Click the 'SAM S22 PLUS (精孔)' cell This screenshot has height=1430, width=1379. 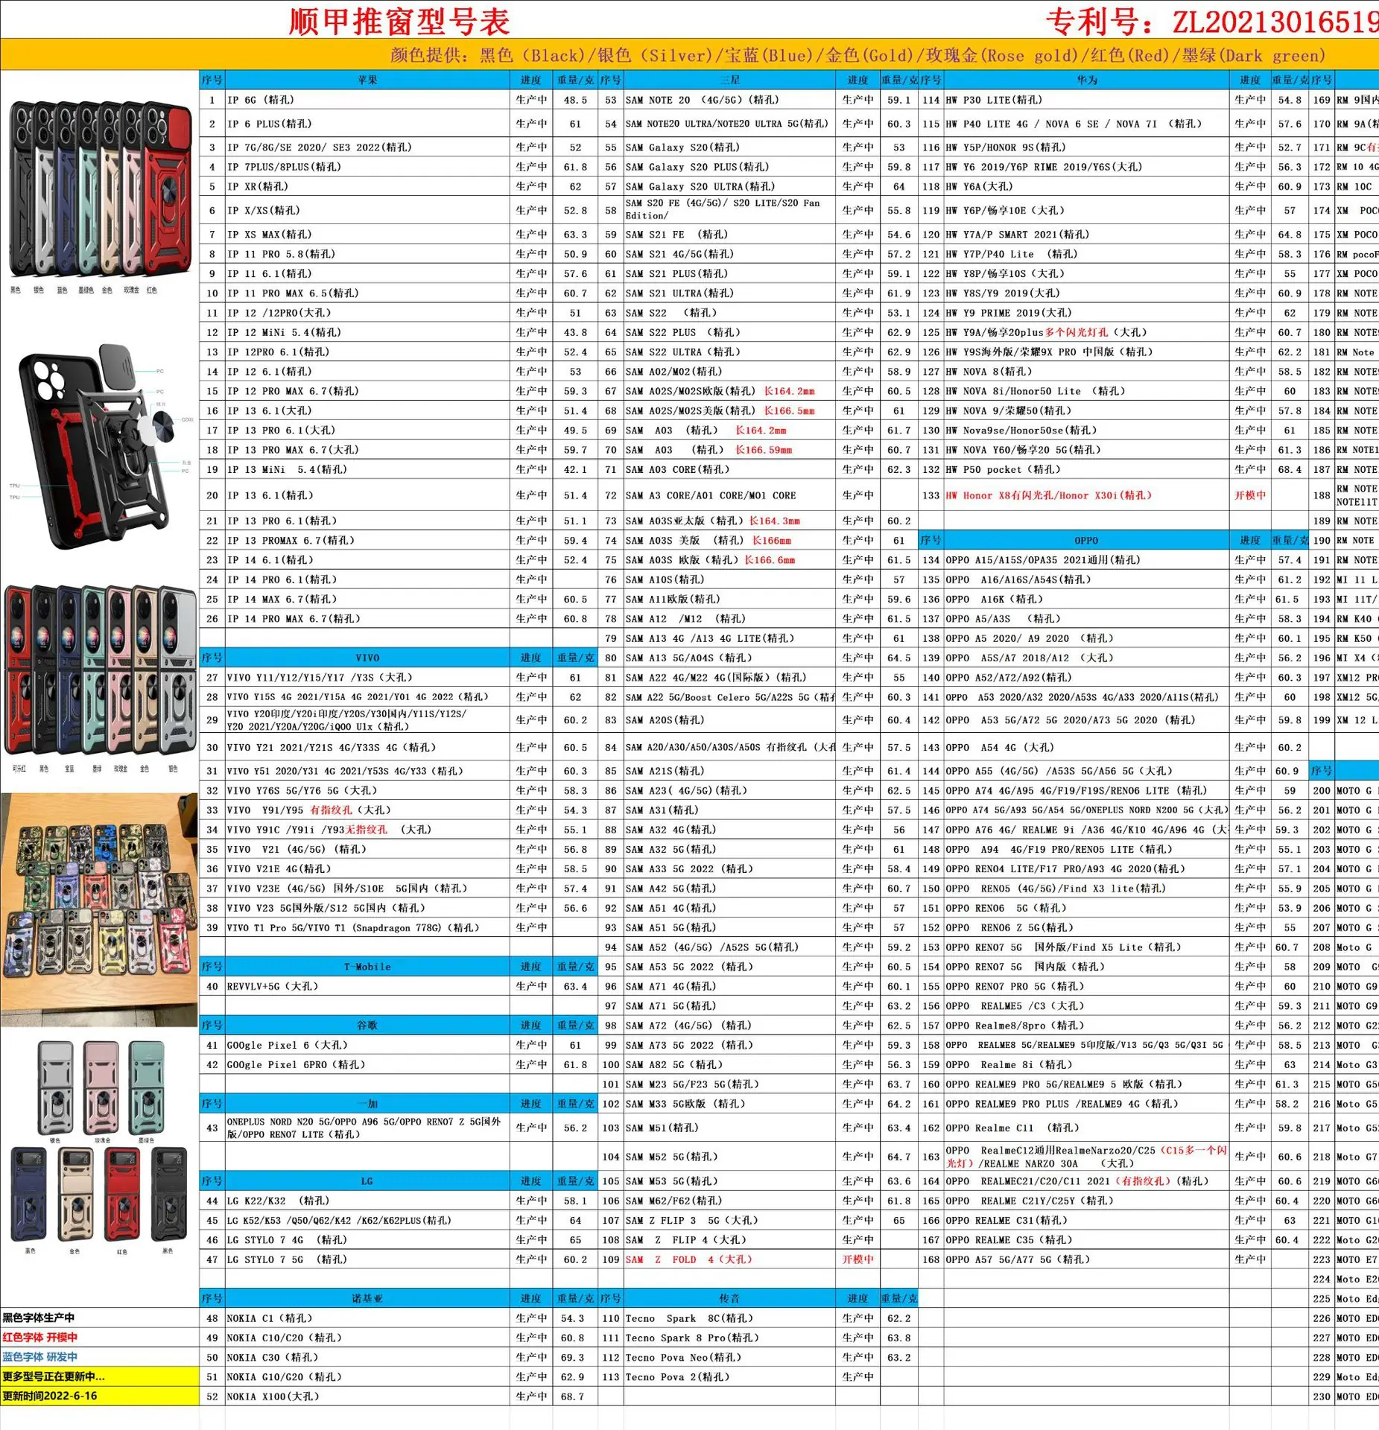coord(729,332)
